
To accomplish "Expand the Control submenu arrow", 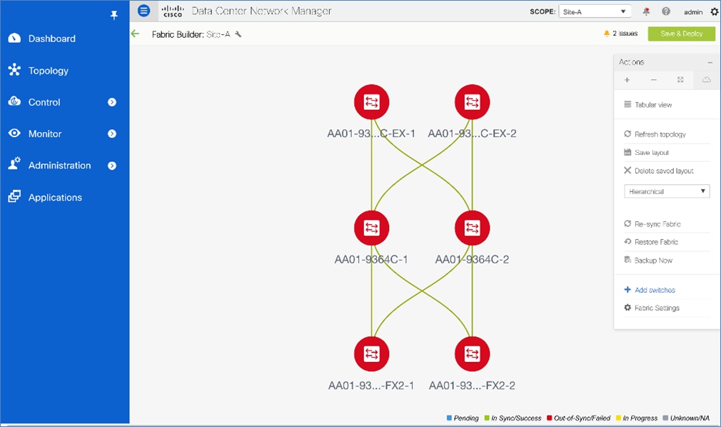I will pos(112,102).
